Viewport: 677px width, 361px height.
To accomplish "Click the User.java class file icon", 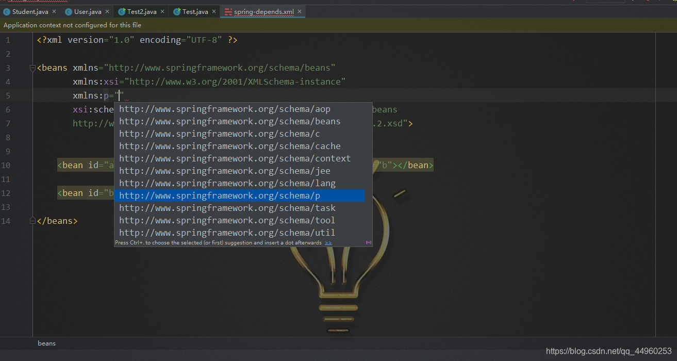I will click(x=69, y=11).
